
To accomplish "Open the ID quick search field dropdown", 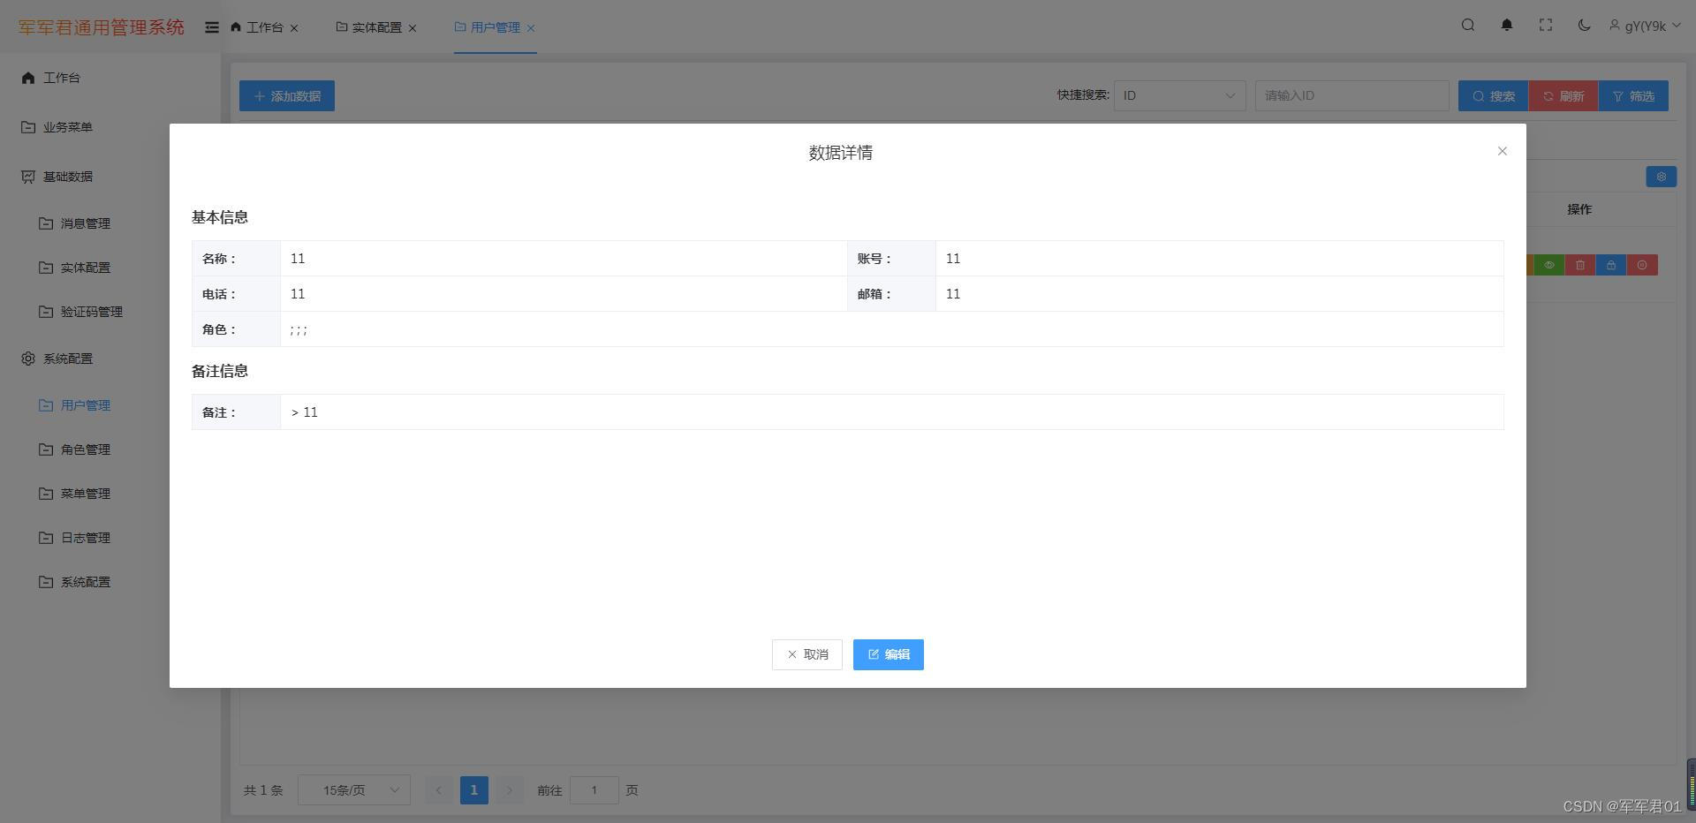I will (x=1179, y=95).
